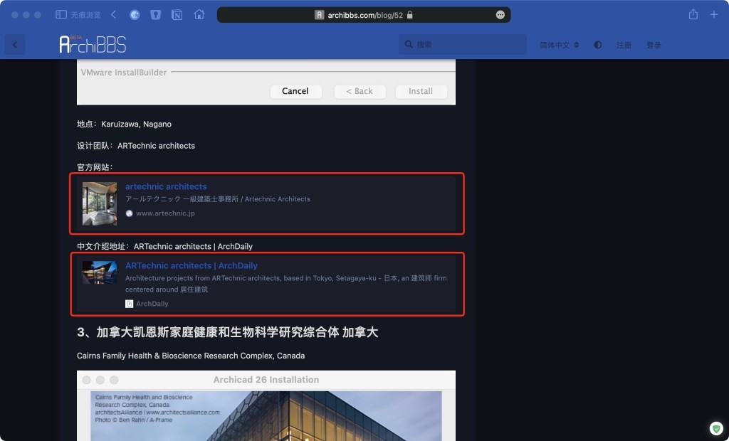Click the 'Archicad 26 Installation' window title
Screen dimensions: 729x441
pyautogui.click(x=266, y=380)
